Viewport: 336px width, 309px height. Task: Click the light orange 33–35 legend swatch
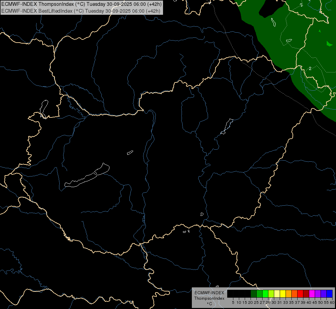[289, 294]
